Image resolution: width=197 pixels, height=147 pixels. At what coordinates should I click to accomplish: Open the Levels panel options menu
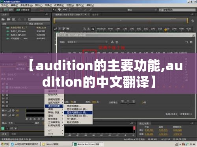click(x=131, y=123)
